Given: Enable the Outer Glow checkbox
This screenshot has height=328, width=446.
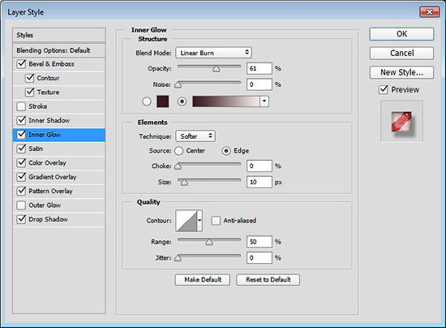Looking at the screenshot, I should click(x=21, y=205).
